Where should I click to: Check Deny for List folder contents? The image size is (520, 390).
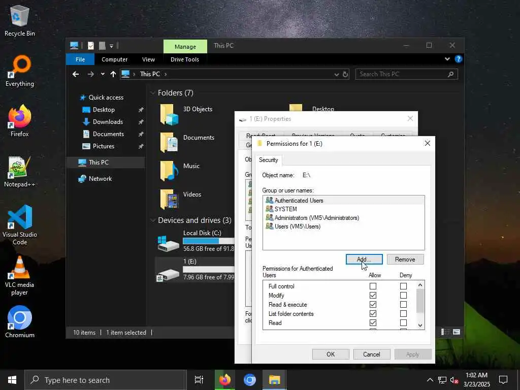click(x=403, y=313)
